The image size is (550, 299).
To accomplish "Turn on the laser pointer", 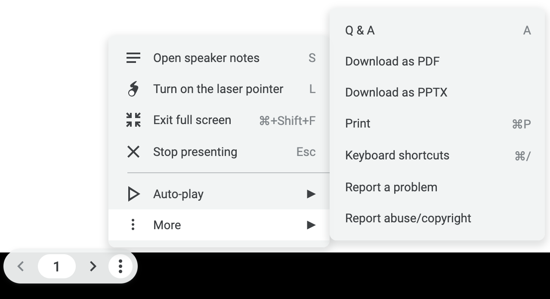I will pos(218,89).
